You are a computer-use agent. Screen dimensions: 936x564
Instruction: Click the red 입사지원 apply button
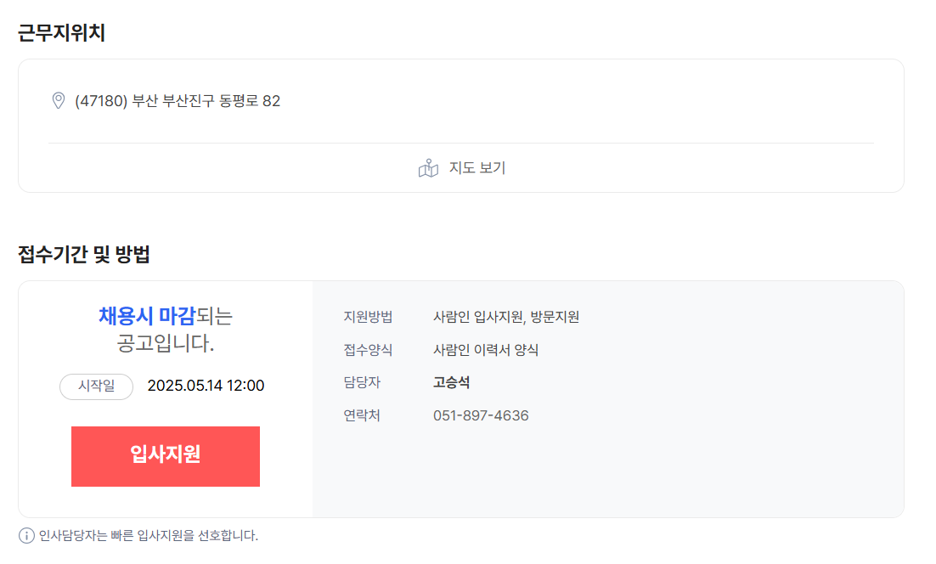(x=166, y=456)
